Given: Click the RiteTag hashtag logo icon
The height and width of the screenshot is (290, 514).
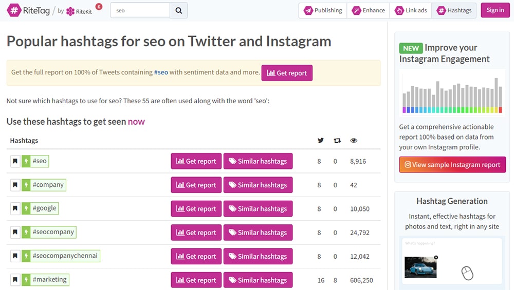Looking at the screenshot, I should 14,10.
